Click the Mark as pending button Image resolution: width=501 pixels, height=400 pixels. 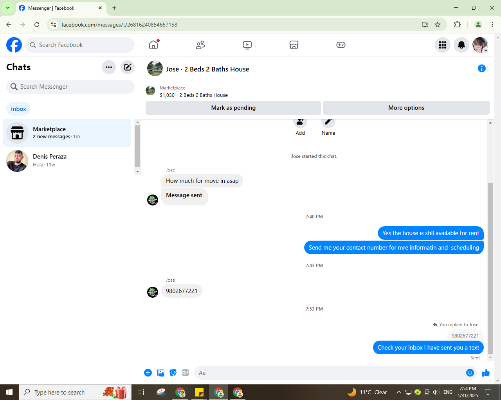233,108
